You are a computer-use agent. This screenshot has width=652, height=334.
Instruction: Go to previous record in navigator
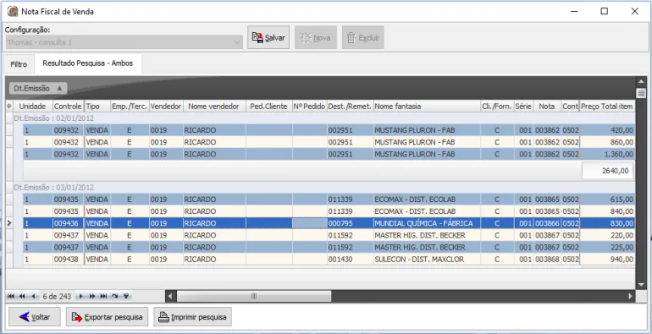click(33, 296)
